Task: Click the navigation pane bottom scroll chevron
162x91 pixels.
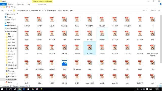Action: point(17,84)
